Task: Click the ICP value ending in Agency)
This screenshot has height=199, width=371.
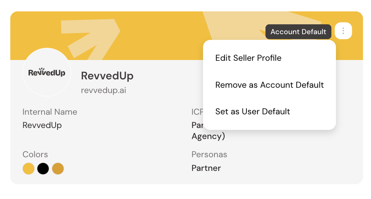Action: [x=208, y=136]
